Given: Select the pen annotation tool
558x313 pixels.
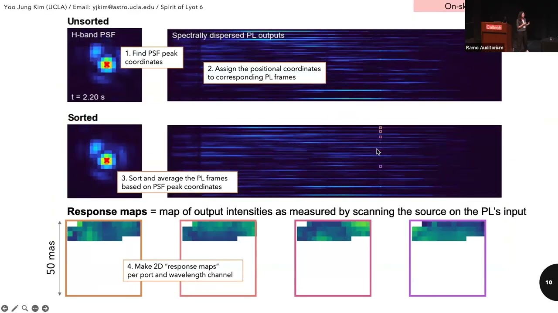Looking at the screenshot, I should coord(15,308).
